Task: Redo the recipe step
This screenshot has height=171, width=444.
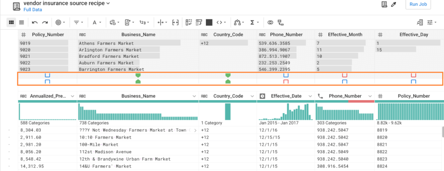Action: pyautogui.click(x=45, y=22)
